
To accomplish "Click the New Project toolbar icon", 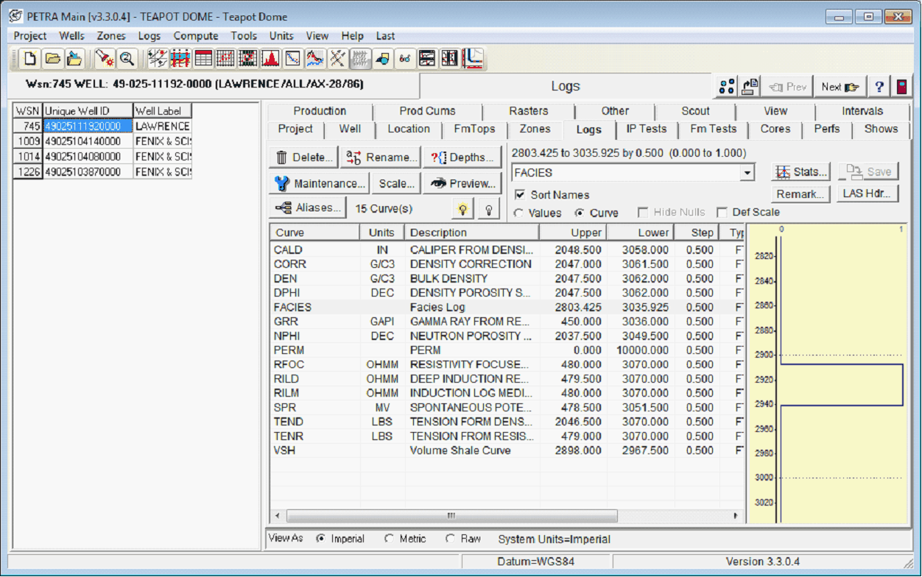I will click(29, 59).
